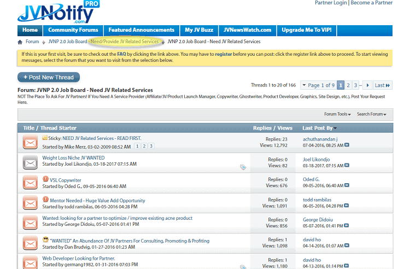This screenshot has height=269, width=410.
Task: Open page 1 of Sticky thread
Action: coord(137,146)
